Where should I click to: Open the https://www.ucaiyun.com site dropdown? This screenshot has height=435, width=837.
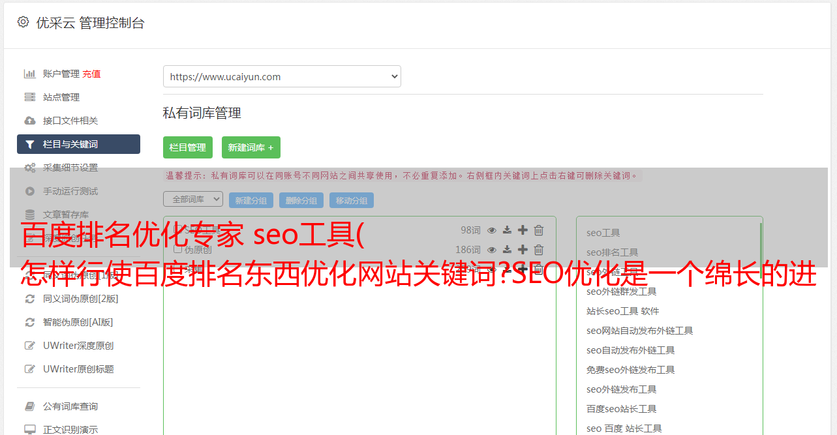coord(282,76)
